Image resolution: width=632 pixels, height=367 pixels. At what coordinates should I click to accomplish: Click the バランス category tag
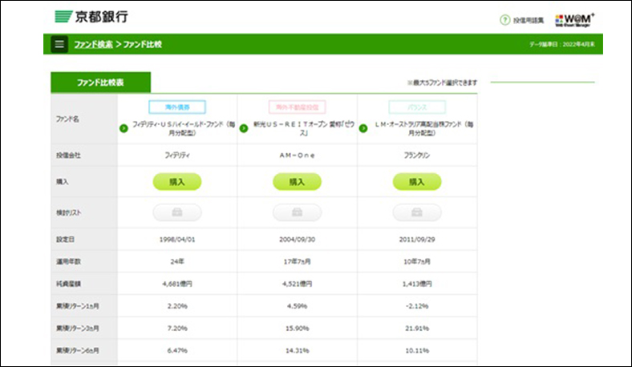coord(417,107)
